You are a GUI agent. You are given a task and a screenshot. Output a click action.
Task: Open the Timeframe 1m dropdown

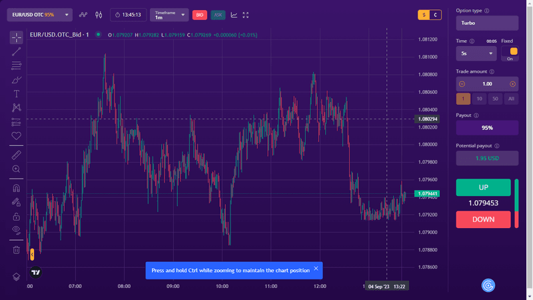pyautogui.click(x=169, y=15)
